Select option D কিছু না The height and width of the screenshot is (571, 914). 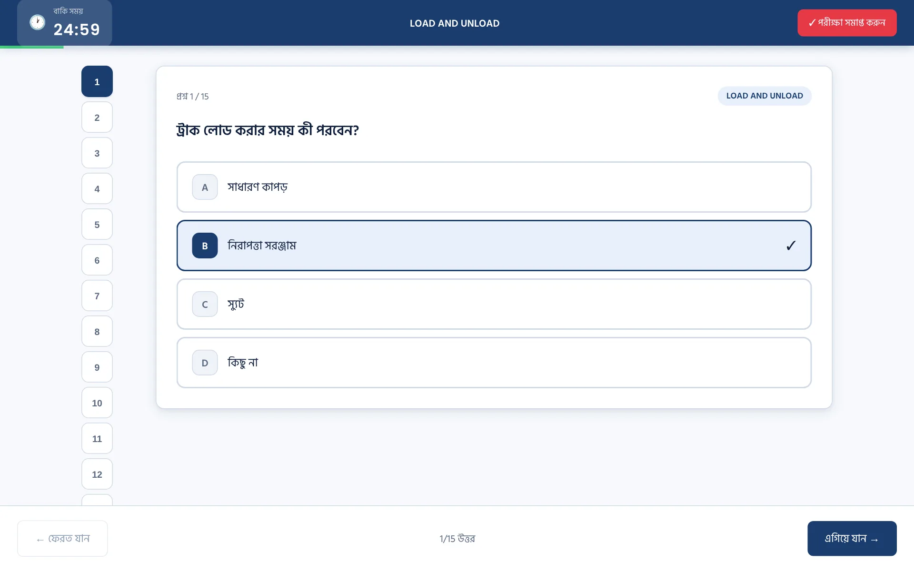(494, 363)
